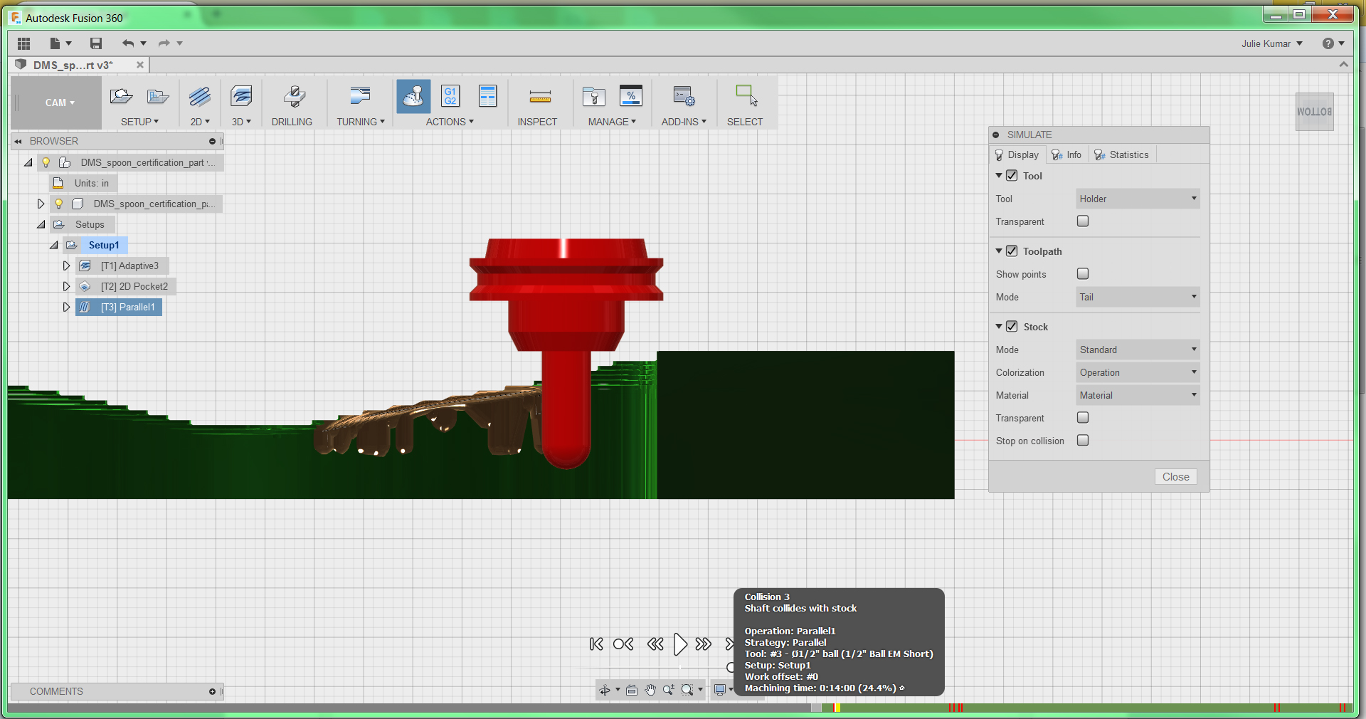Open the 2D milling strategies icon
Image resolution: width=1366 pixels, height=719 pixels.
point(200,96)
